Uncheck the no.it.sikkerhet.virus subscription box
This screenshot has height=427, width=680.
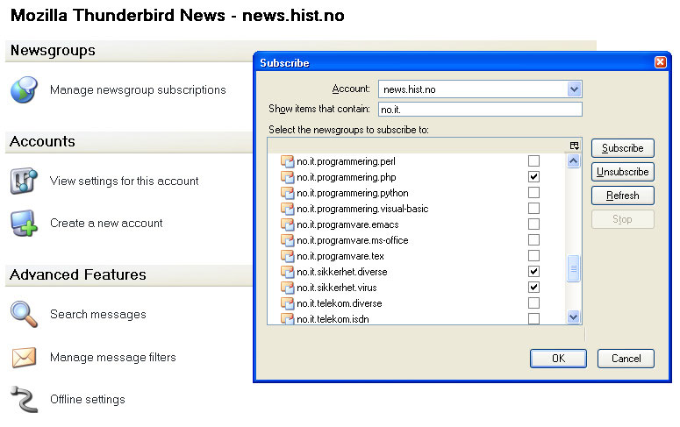coord(533,287)
